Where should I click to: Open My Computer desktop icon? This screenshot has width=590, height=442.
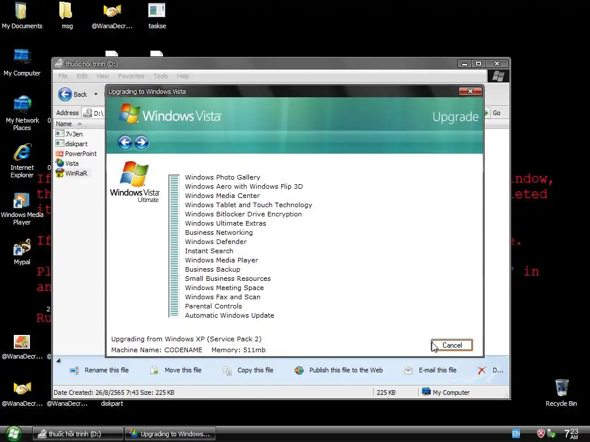pyautogui.click(x=22, y=62)
